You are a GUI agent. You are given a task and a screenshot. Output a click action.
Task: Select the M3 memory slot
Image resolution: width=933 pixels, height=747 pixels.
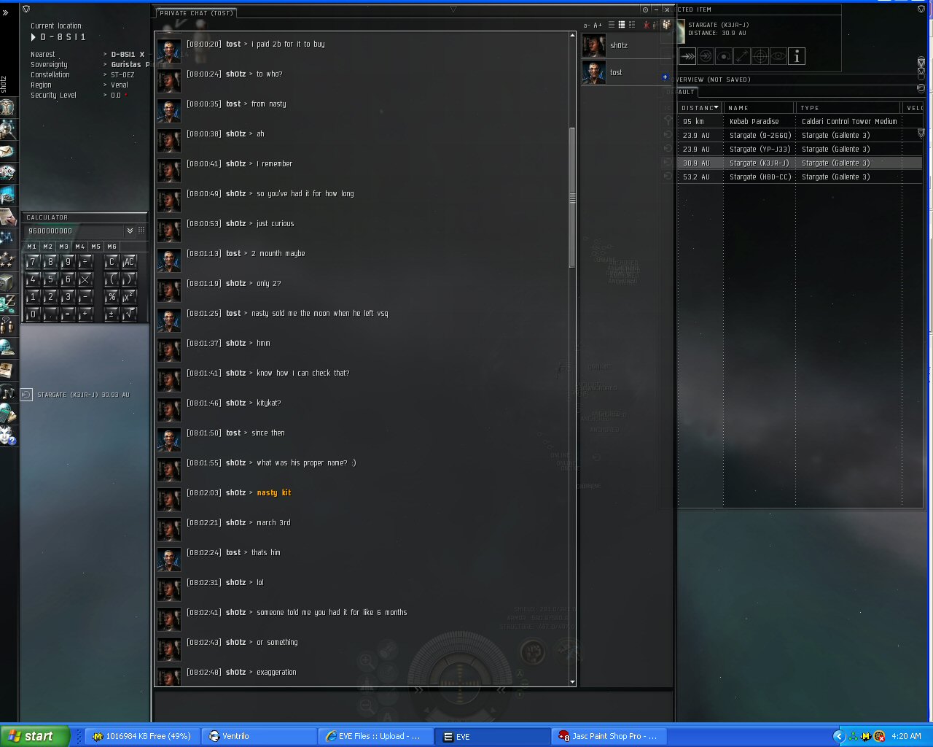[x=63, y=247]
